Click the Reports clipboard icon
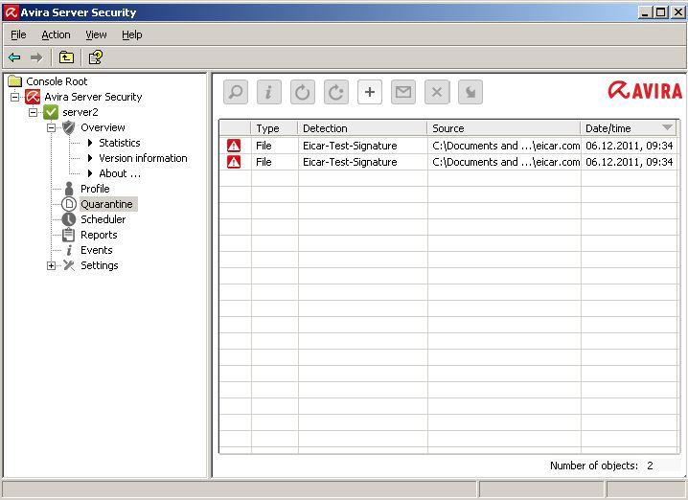This screenshot has height=500, width=688. (x=68, y=235)
